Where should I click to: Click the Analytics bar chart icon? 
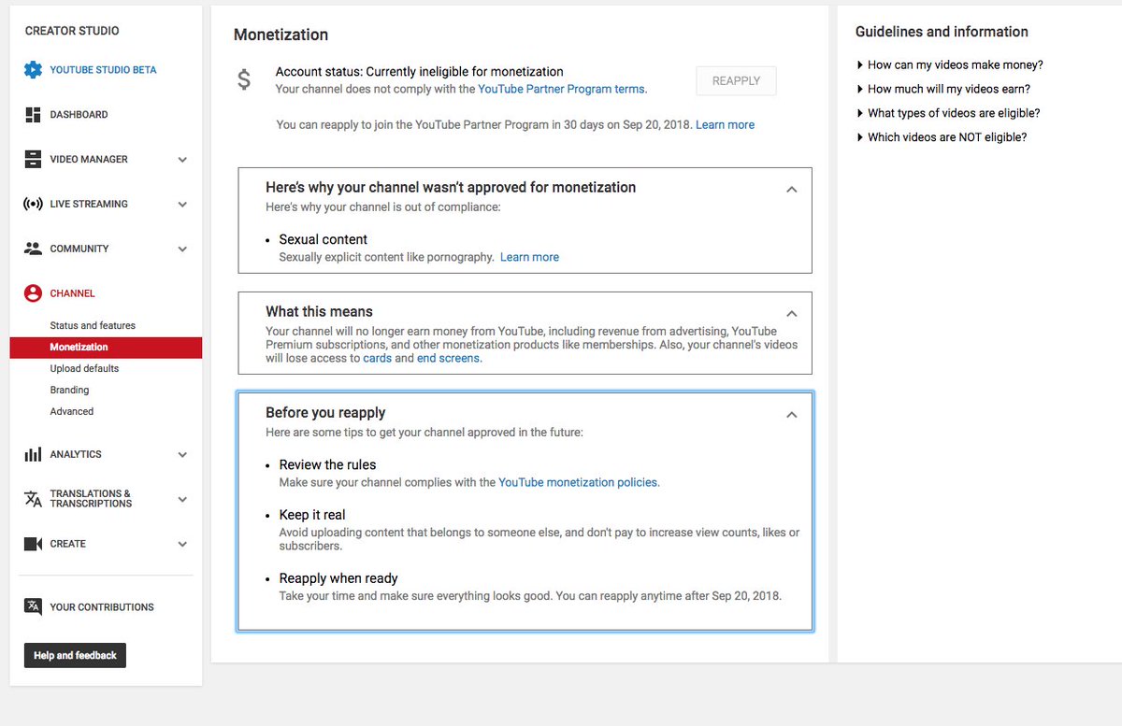coord(33,454)
